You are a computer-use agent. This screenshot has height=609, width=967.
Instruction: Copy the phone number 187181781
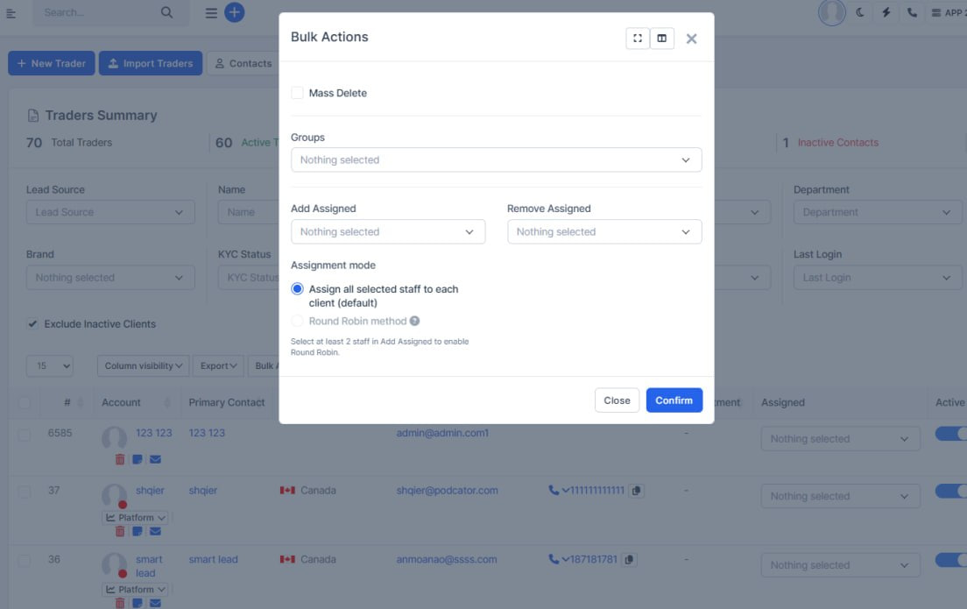(629, 560)
